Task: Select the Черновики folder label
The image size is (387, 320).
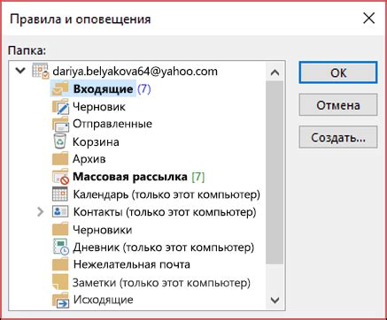Action: tap(103, 230)
